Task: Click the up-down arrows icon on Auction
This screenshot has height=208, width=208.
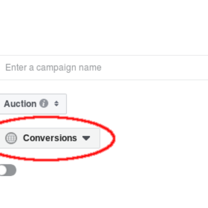Action: 56,104
